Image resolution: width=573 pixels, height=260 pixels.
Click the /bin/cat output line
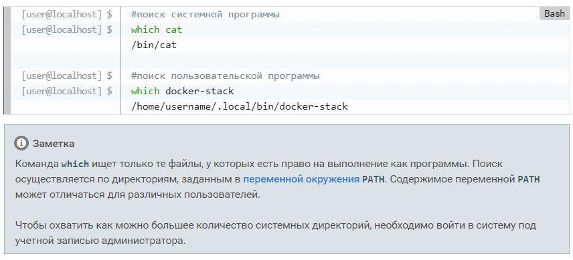pyautogui.click(x=154, y=45)
